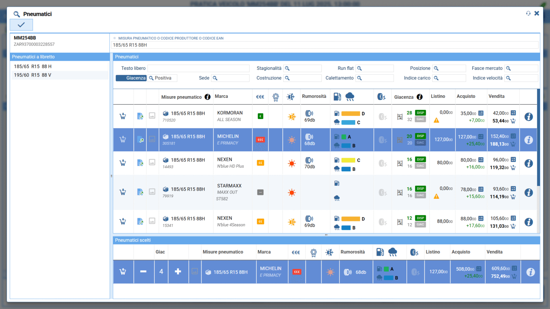Open the Stagionalità filter dropdown

[x=303, y=68]
